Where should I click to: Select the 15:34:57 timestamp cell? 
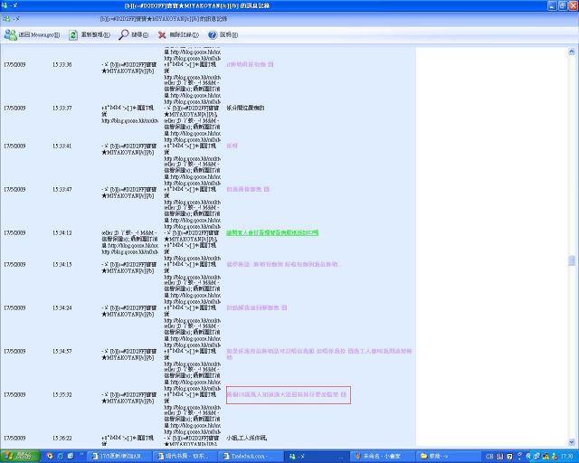pos(62,351)
